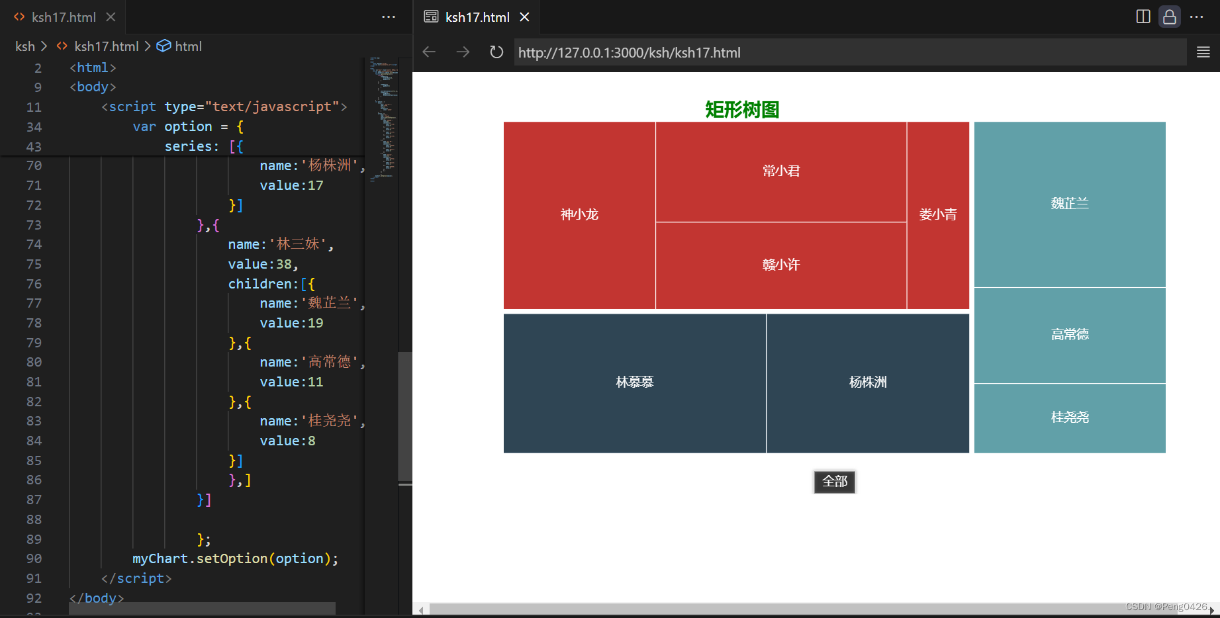Click sticky line var option = {
This screenshot has height=618, width=1220.
click(x=188, y=126)
